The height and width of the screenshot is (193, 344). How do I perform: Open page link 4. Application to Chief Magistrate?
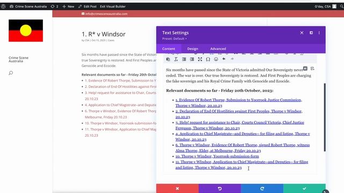click(120, 105)
